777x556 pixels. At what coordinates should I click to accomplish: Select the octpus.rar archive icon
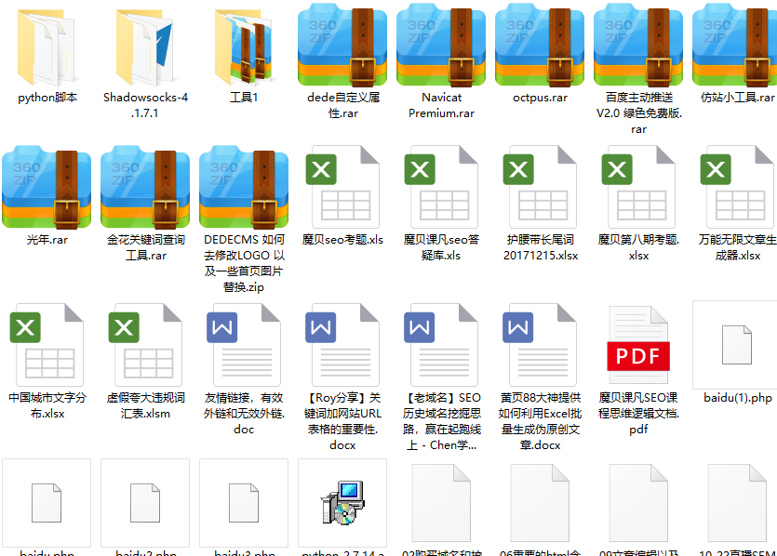point(540,46)
